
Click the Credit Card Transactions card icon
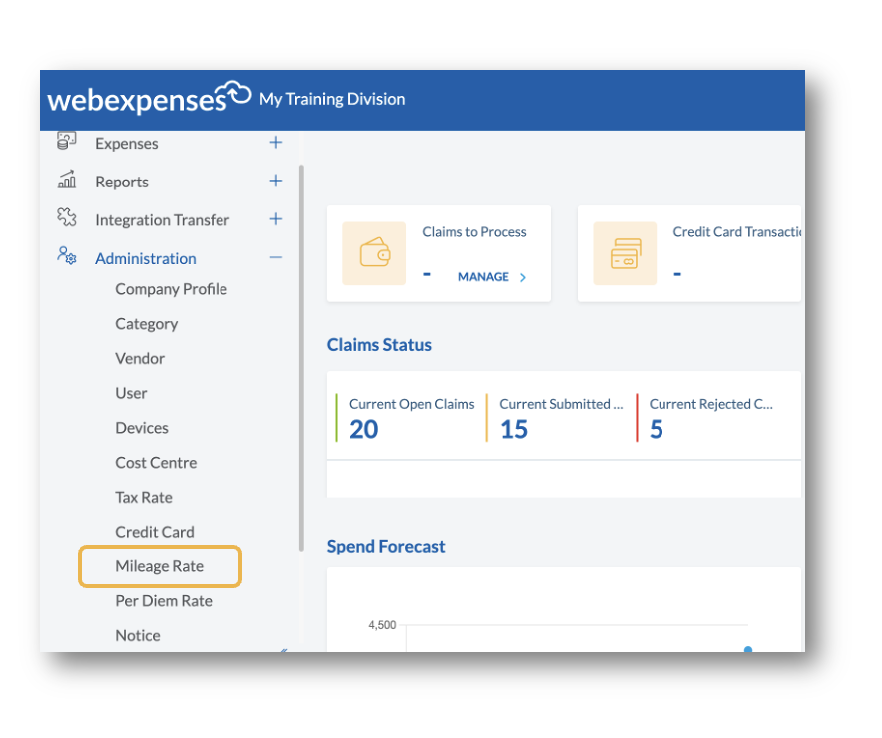[626, 253]
